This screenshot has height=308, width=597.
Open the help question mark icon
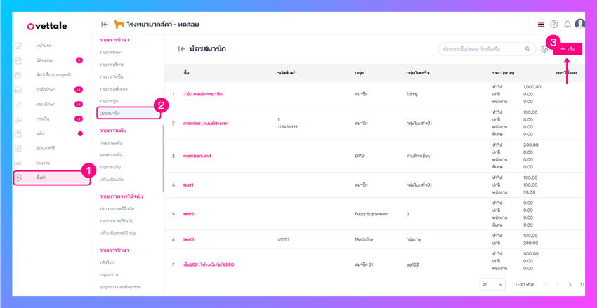(554, 25)
